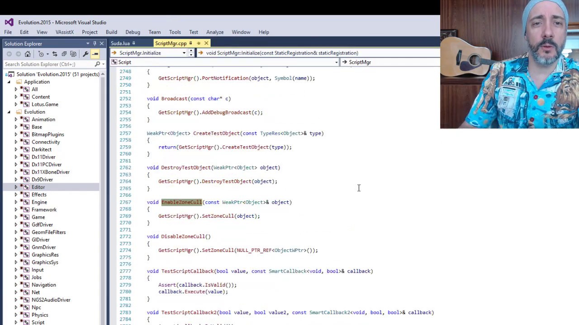This screenshot has height=325, width=579.
Task: Open the ScriptMgr class dropdown
Action: point(391,62)
